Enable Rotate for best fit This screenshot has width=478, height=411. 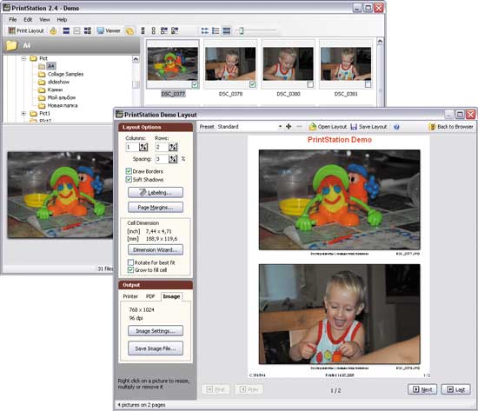pos(130,262)
